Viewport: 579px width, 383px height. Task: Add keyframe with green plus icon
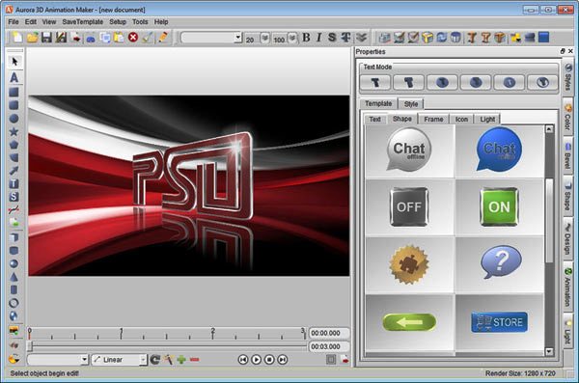coord(181,359)
